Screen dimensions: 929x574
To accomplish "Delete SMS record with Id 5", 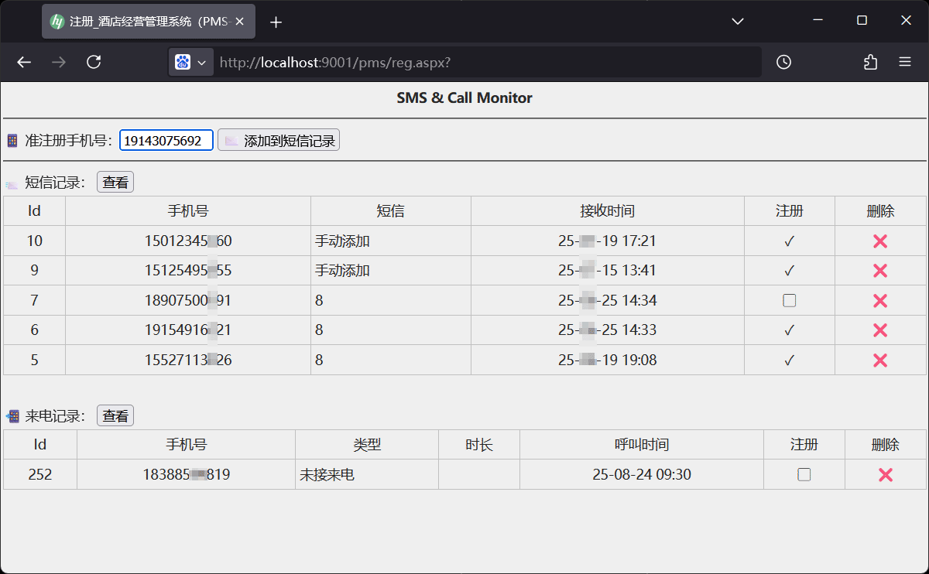I will 879,360.
